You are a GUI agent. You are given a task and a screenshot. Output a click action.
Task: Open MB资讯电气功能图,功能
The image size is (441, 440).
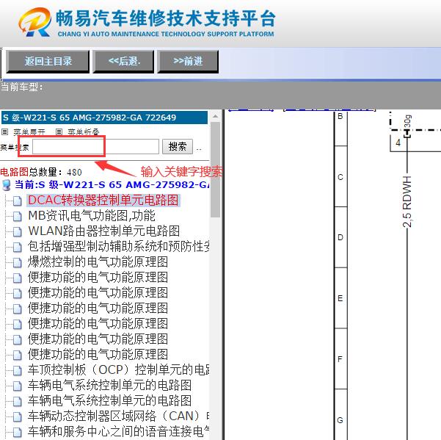click(92, 216)
